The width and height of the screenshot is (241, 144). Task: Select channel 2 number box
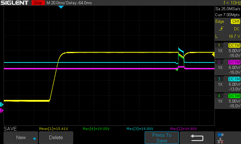219,62
